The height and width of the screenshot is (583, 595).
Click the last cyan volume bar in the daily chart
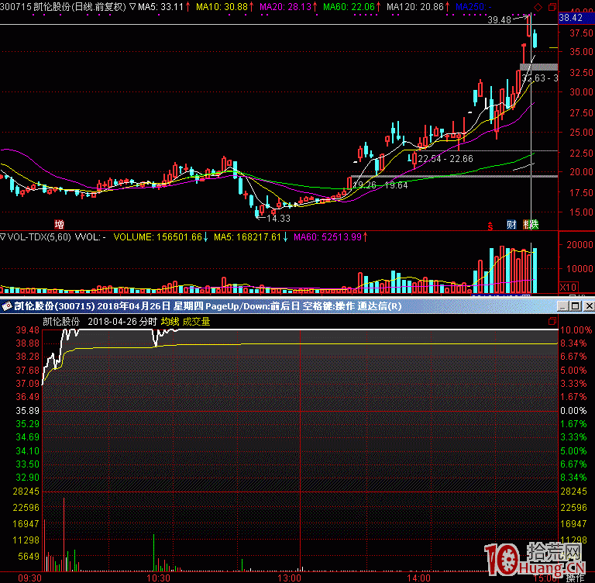[x=535, y=271]
